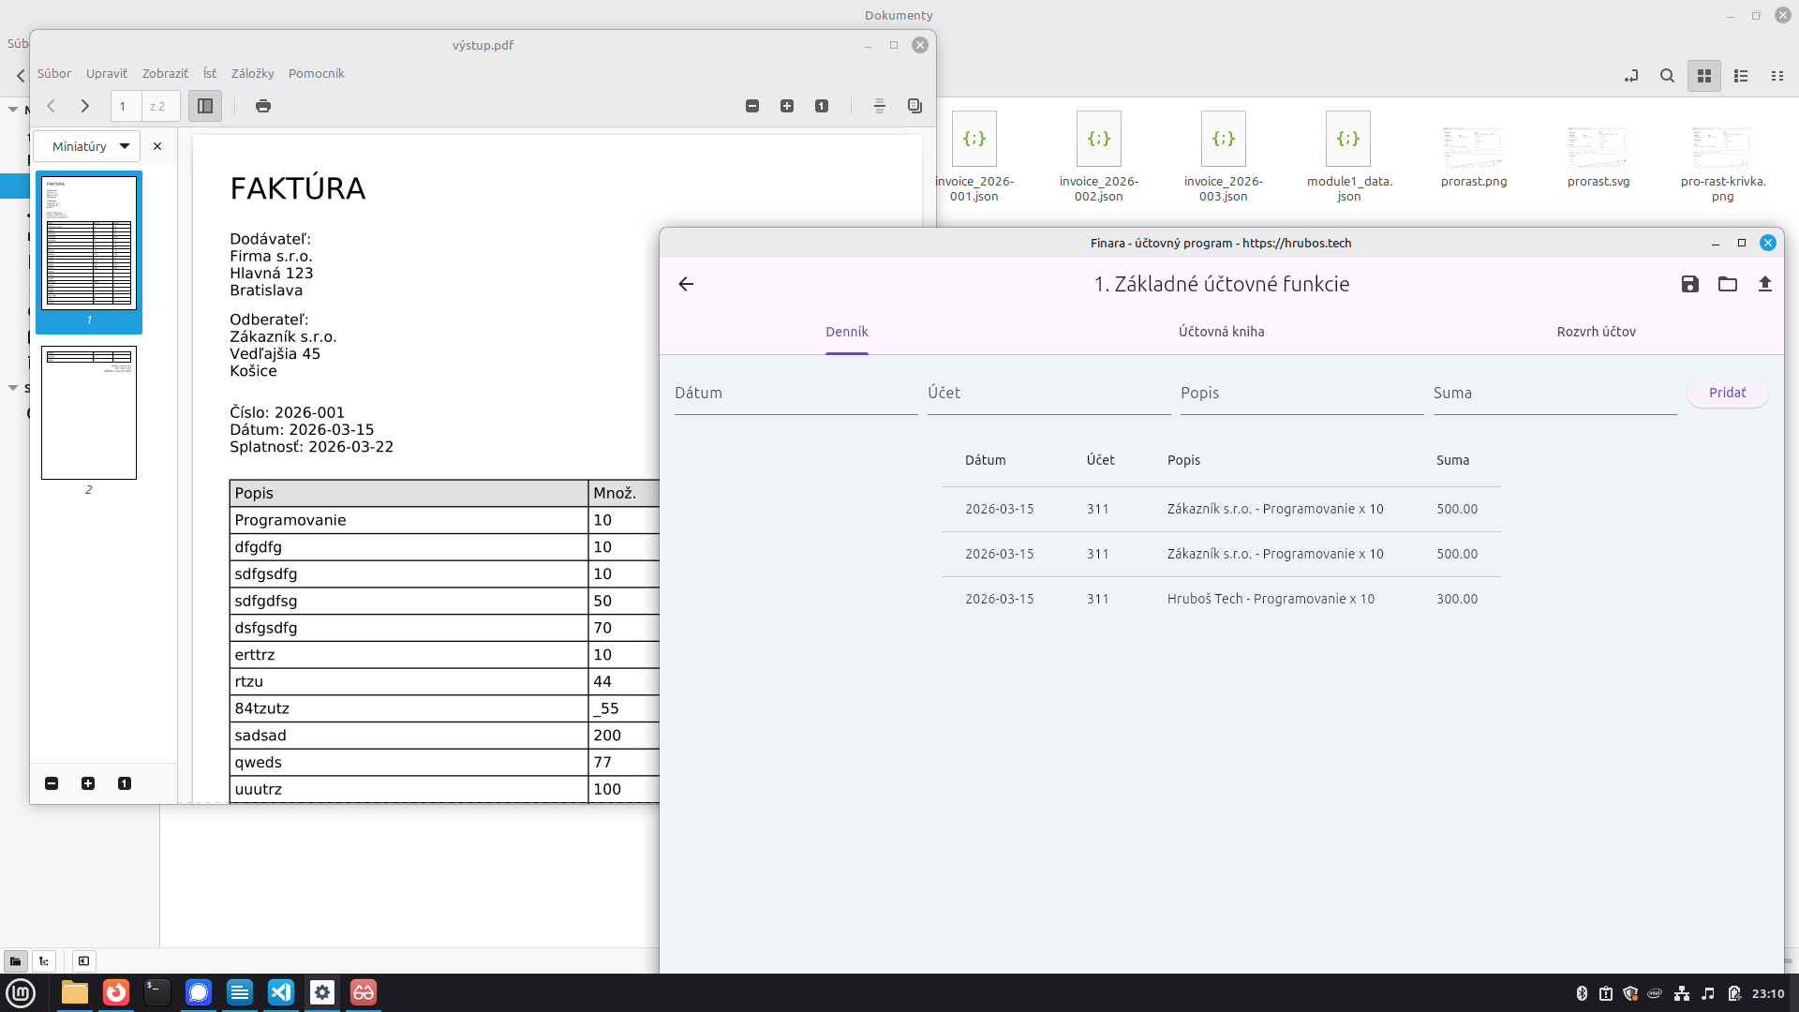The height and width of the screenshot is (1012, 1799).
Task: Click the open folder icon in Finara
Action: pyautogui.click(x=1727, y=284)
